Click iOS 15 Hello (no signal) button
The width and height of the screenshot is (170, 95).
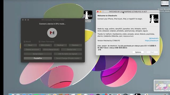[68, 54]
